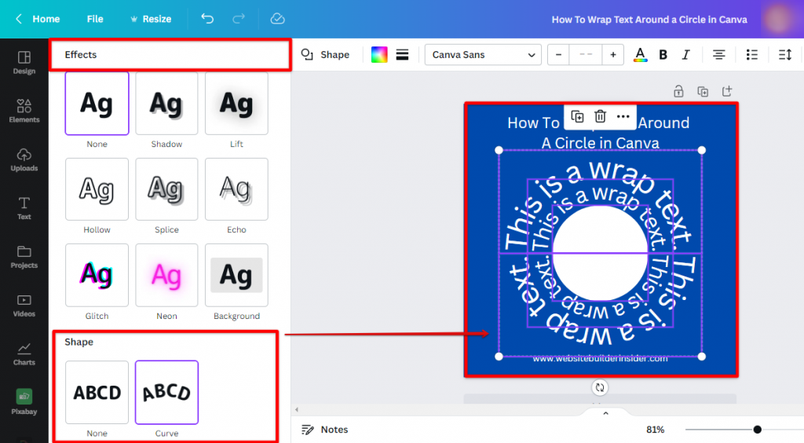Open the Videos panel
The width and height of the screenshot is (804, 443).
24,306
